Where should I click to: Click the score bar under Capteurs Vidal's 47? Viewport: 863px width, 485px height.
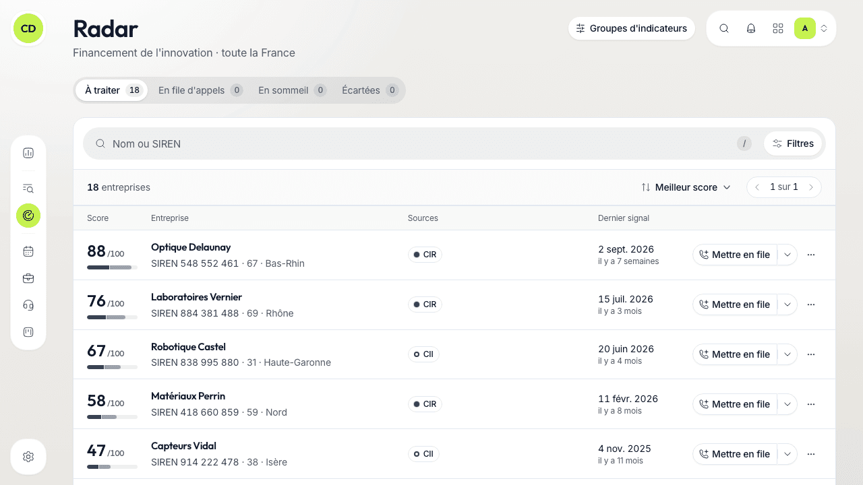coord(113,467)
